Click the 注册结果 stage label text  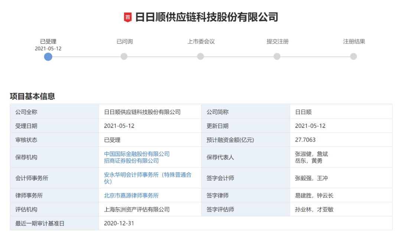354,41
